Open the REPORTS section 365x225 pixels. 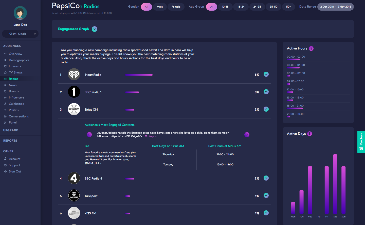[x=10, y=141]
